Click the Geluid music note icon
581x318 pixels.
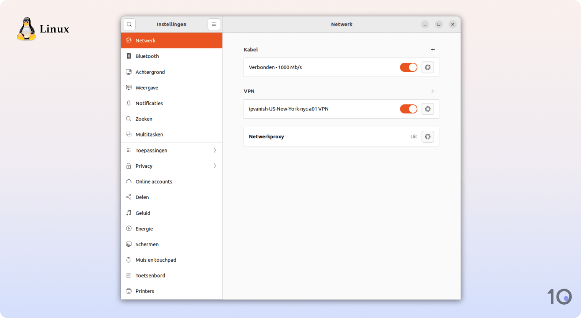point(129,213)
